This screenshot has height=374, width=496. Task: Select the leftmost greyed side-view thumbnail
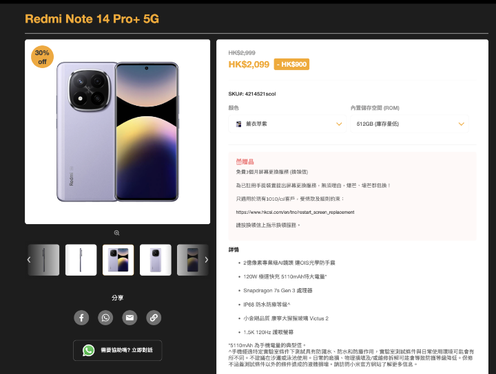pyautogui.click(x=43, y=260)
